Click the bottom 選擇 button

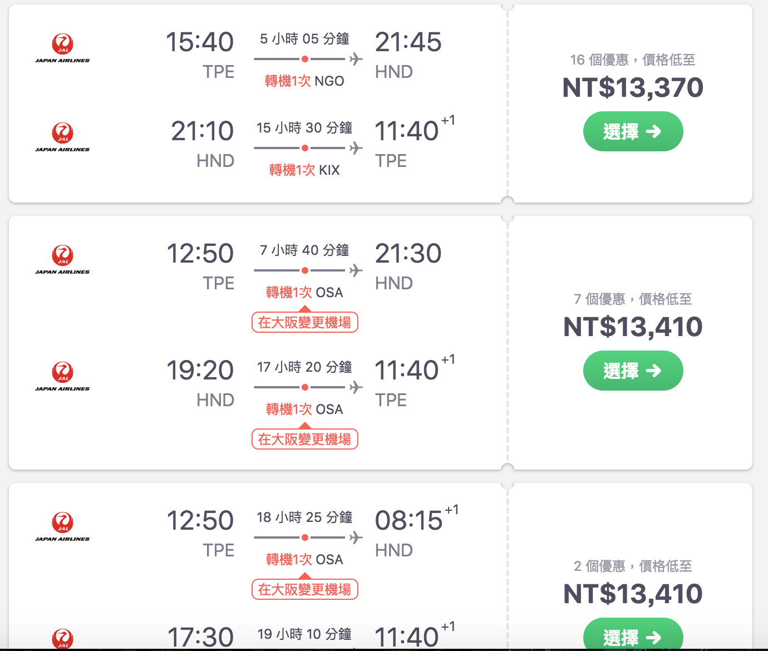pos(633,636)
